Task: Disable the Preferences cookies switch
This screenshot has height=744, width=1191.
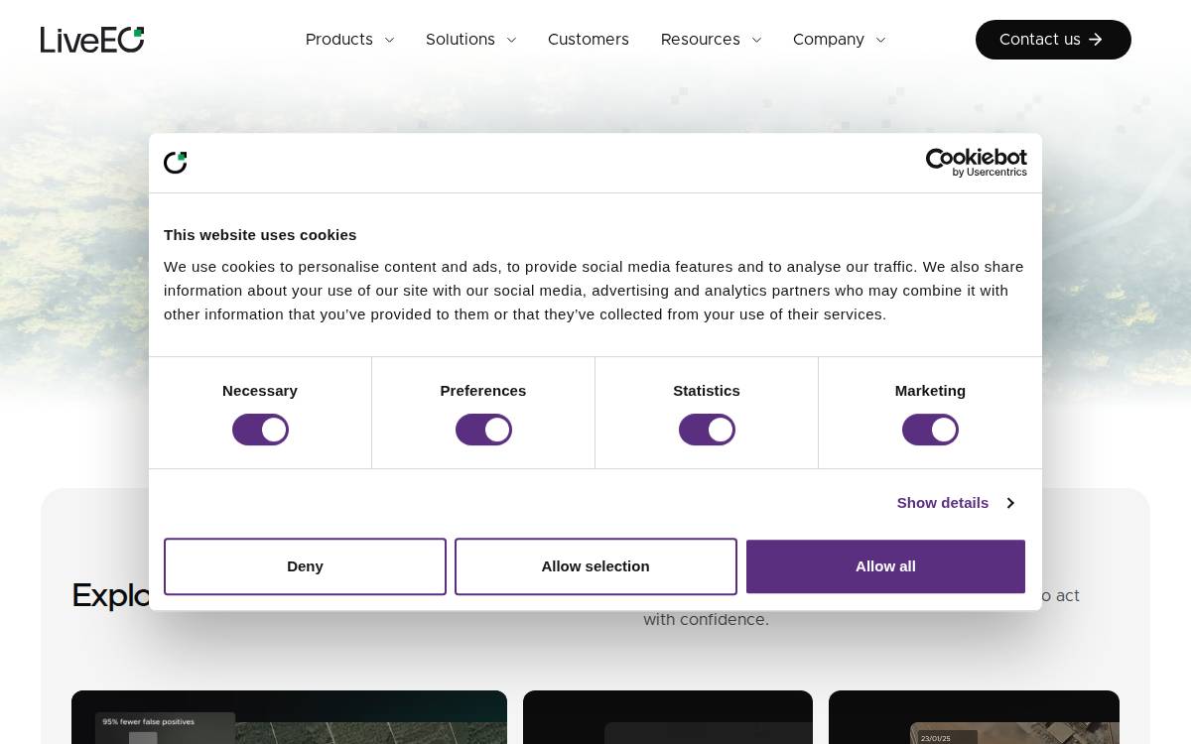Action: coord(483,430)
